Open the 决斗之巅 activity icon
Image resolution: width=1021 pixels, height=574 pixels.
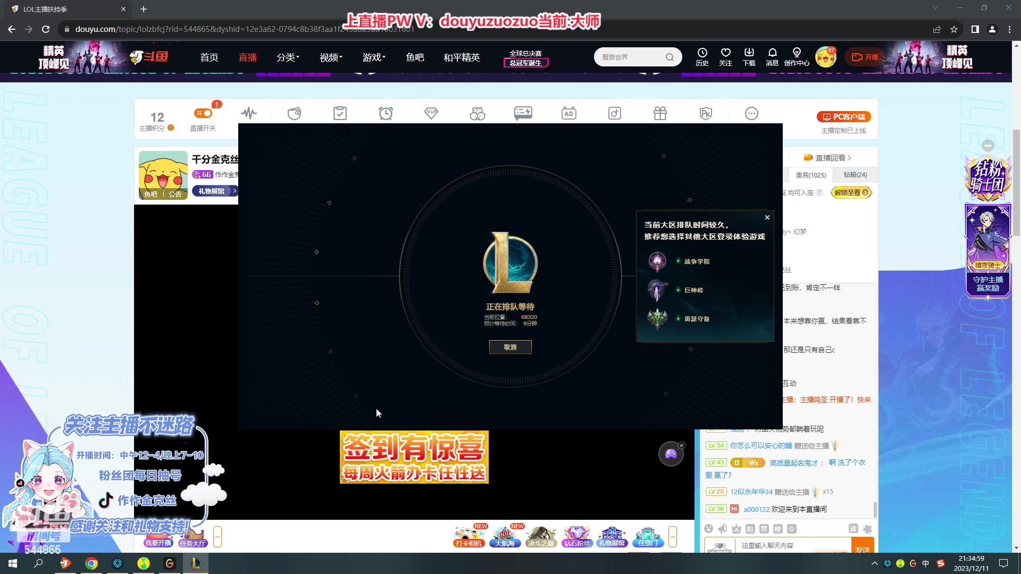[x=540, y=537]
